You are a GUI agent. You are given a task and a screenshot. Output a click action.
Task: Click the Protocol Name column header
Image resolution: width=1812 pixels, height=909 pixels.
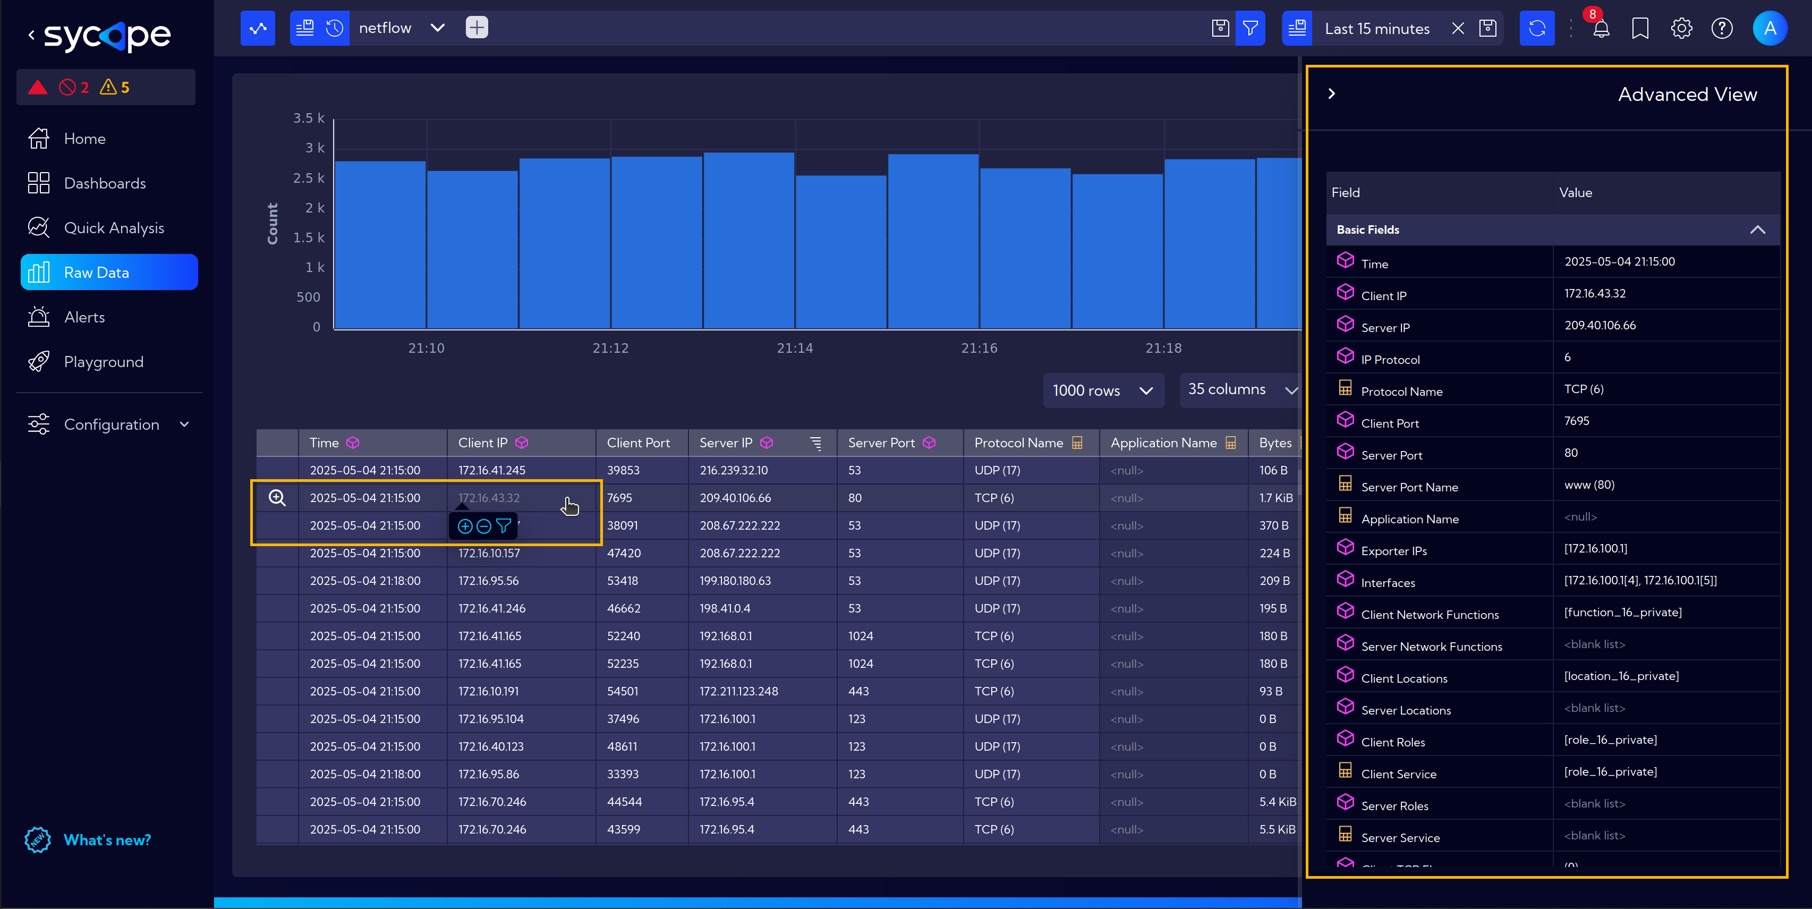(x=1031, y=443)
